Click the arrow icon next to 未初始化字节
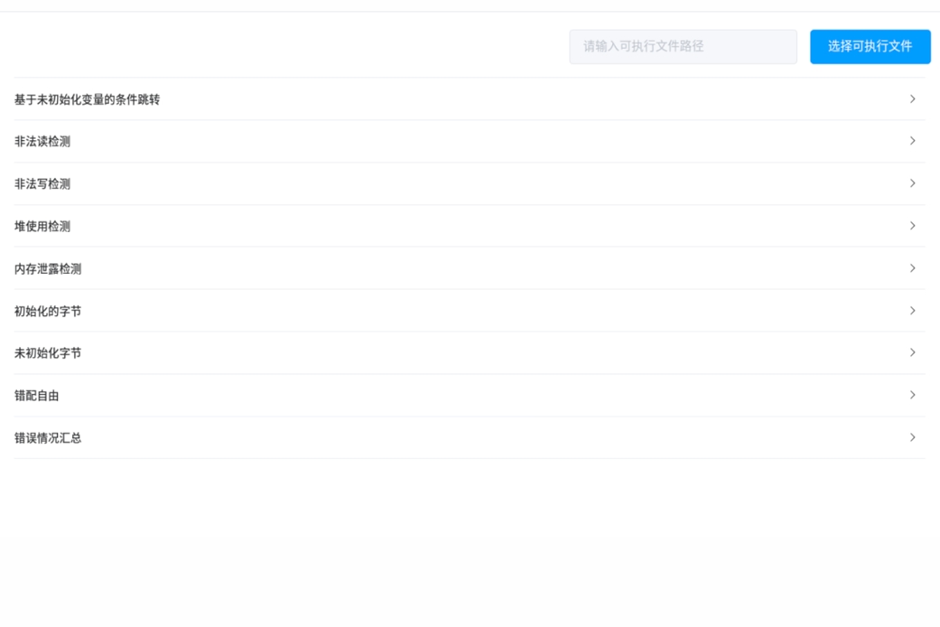 912,352
